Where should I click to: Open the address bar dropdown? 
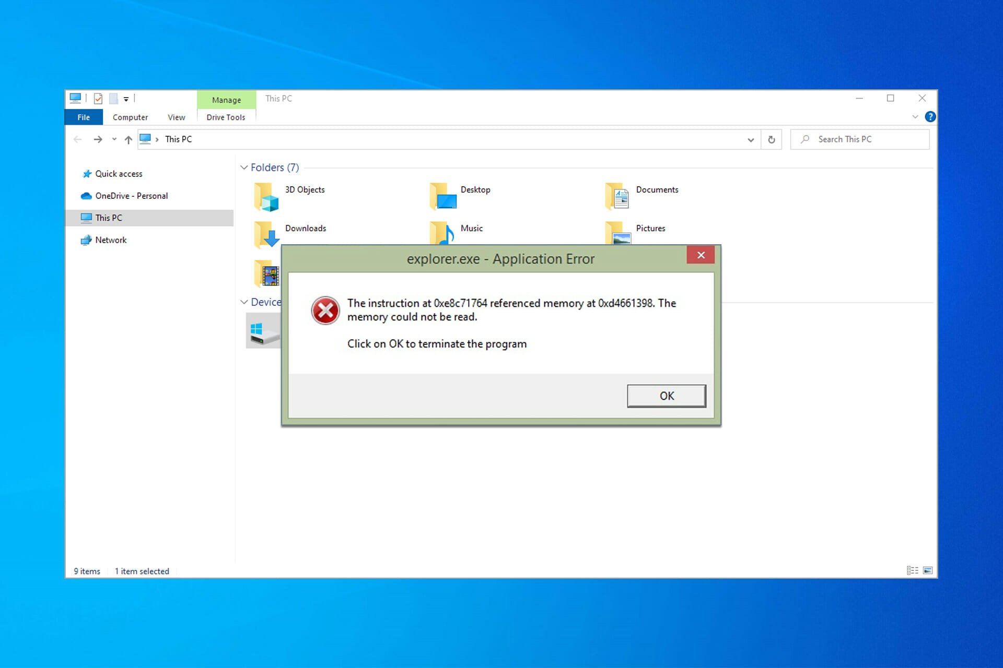[750, 139]
